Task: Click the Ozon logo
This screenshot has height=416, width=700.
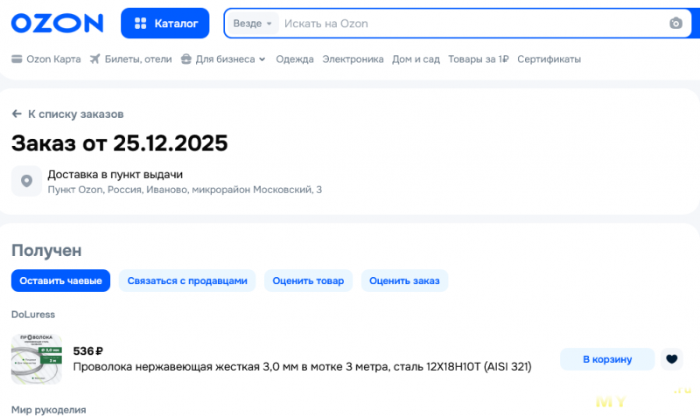Action: click(57, 24)
